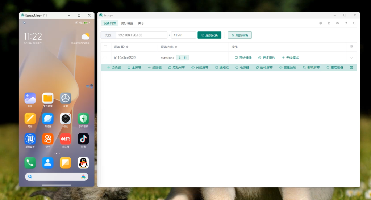Toggle the select-all checkbox in table header
Image resolution: width=371 pixels, height=200 pixels.
tap(105, 47)
